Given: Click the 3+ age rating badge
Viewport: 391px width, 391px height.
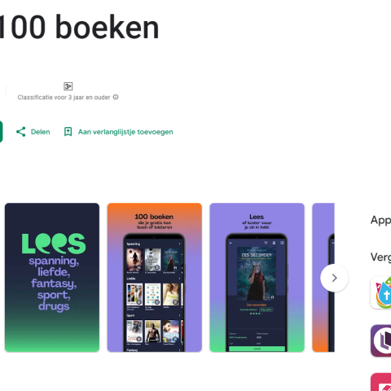Looking at the screenshot, I should coord(68,86).
